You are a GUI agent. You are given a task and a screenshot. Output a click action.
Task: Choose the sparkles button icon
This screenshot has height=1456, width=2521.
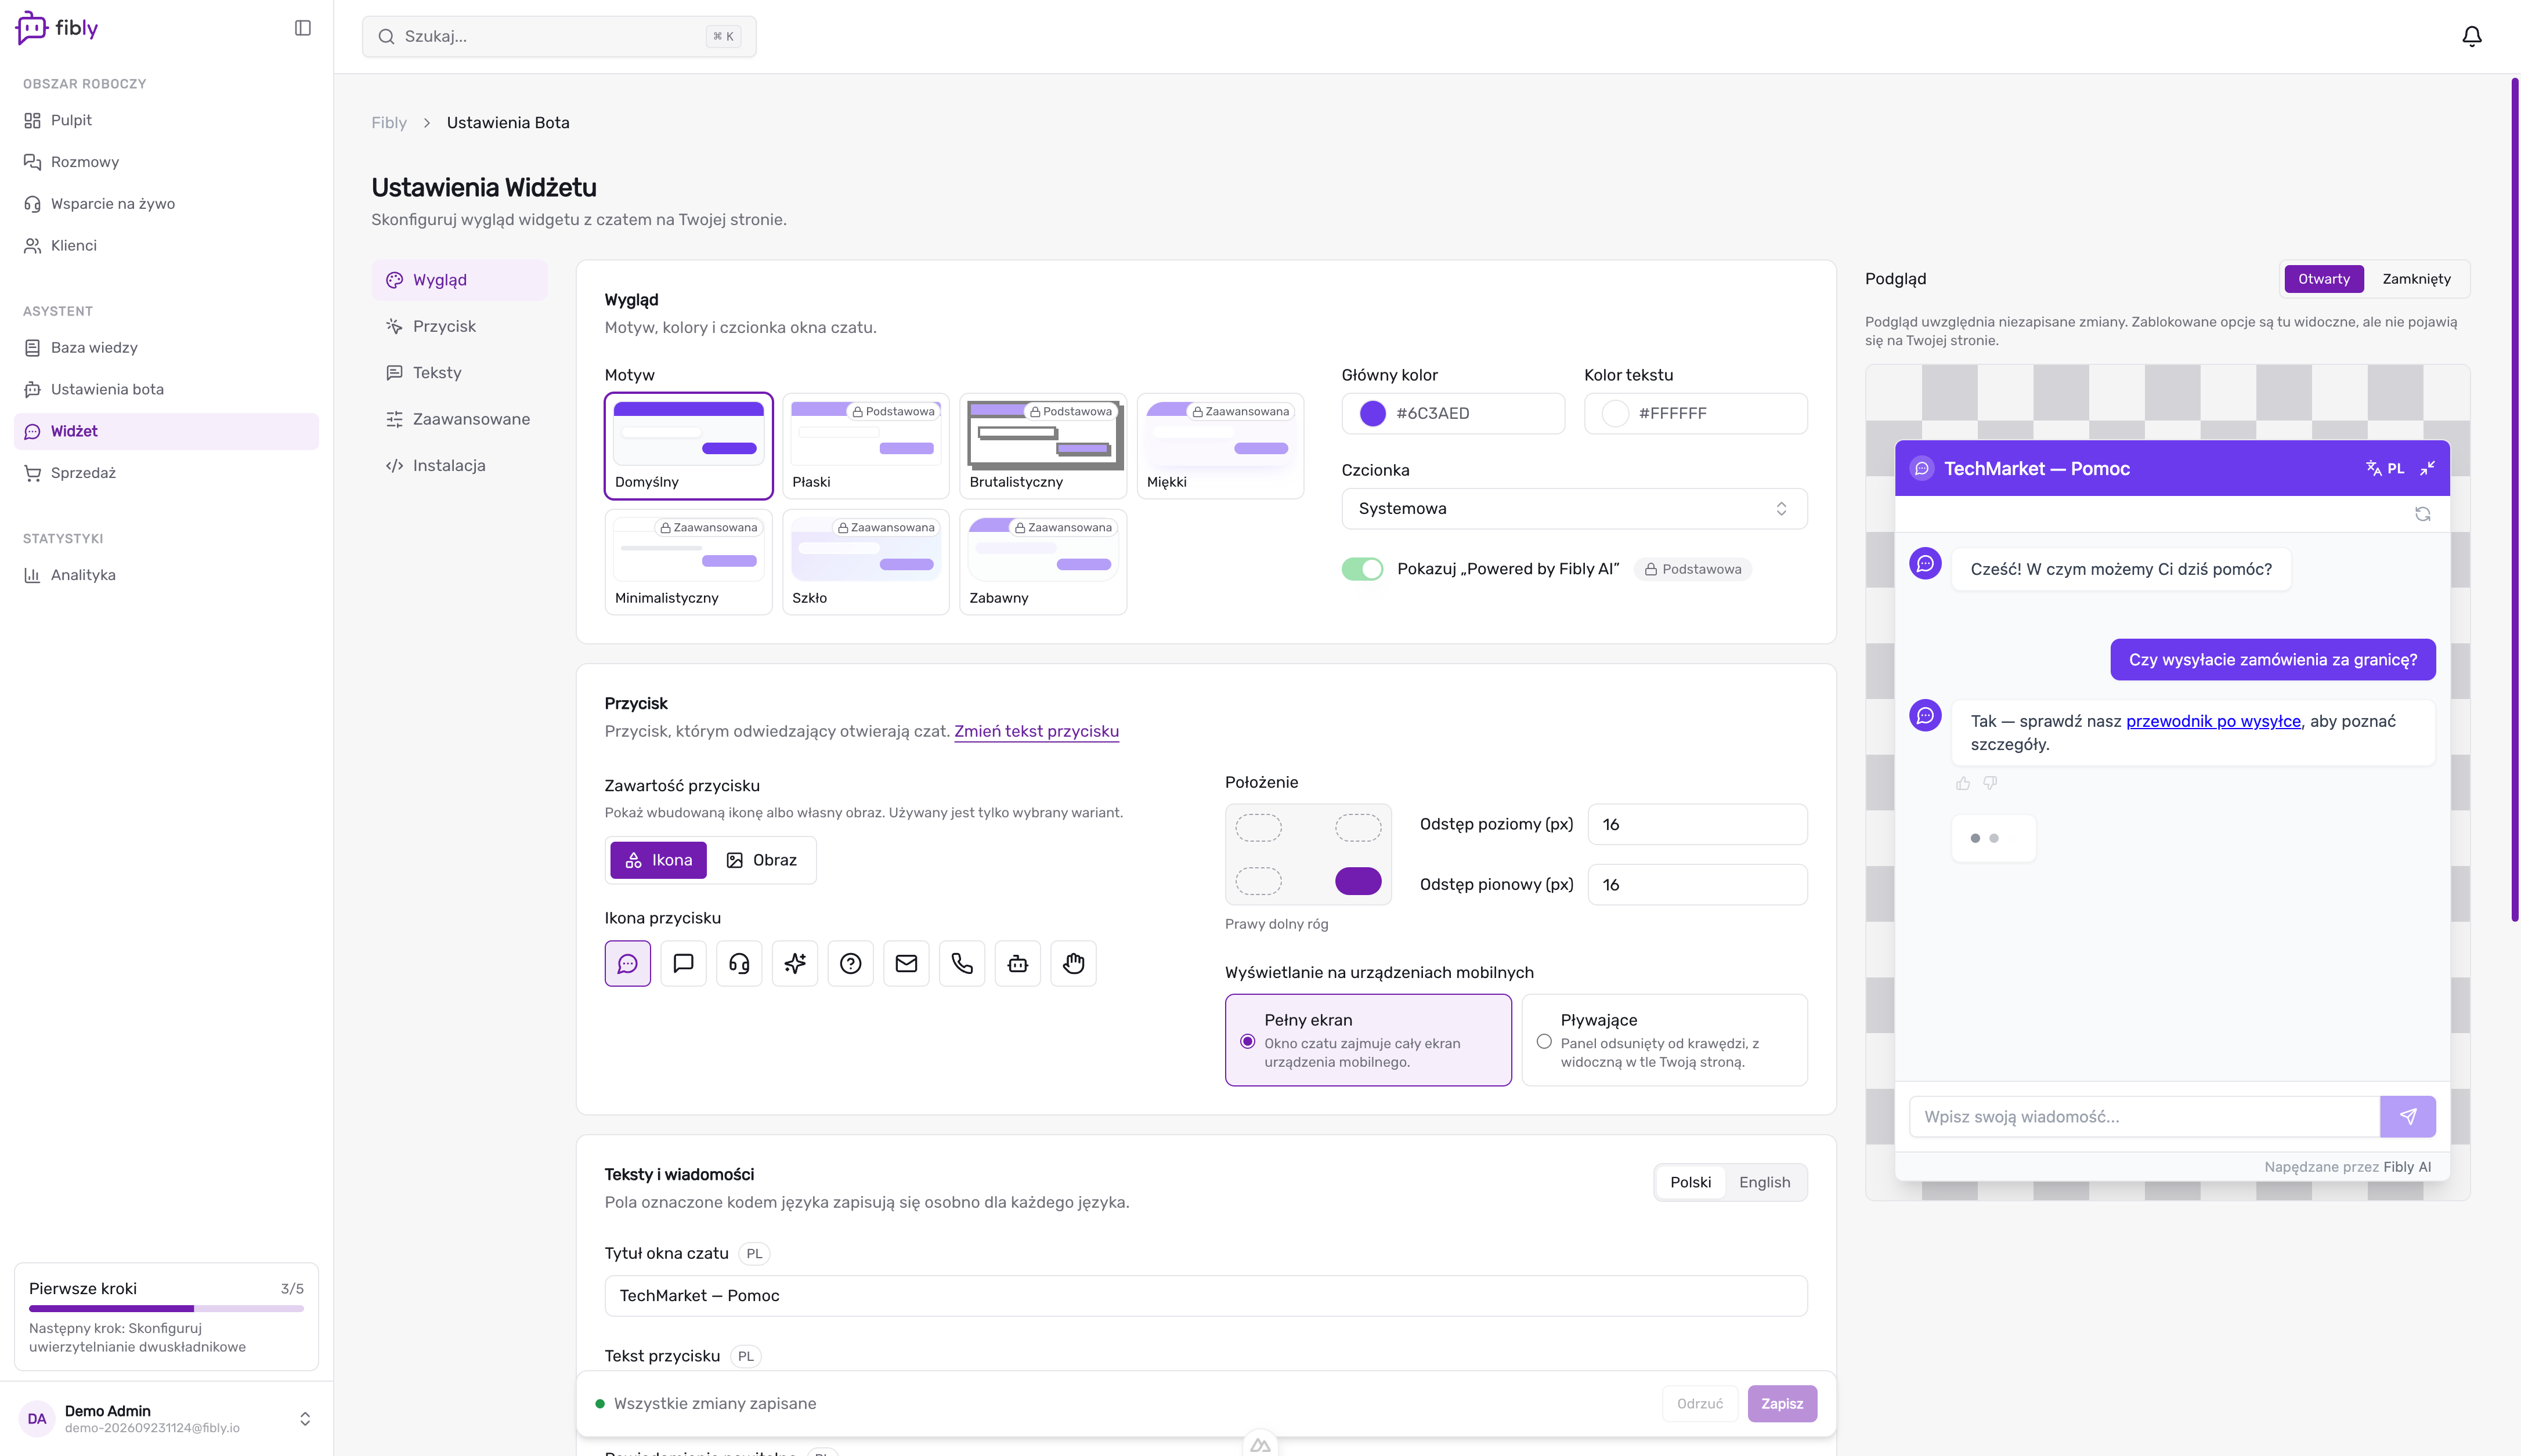(x=795, y=963)
